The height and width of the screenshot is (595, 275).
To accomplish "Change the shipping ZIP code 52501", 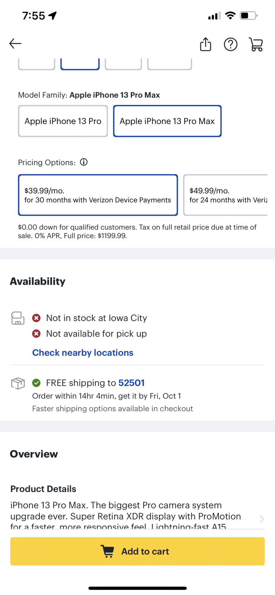I will (x=131, y=383).
